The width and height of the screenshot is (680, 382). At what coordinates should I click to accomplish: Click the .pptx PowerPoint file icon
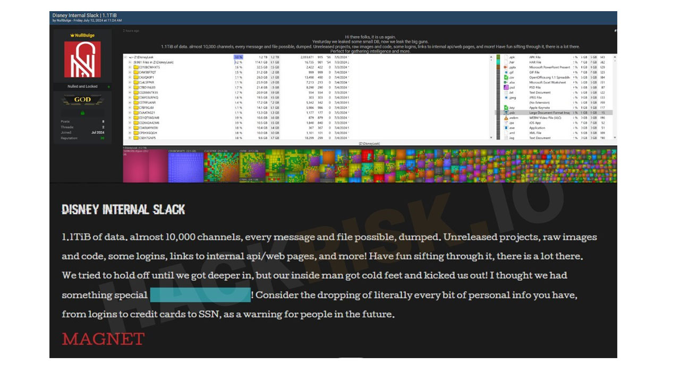pos(506,67)
